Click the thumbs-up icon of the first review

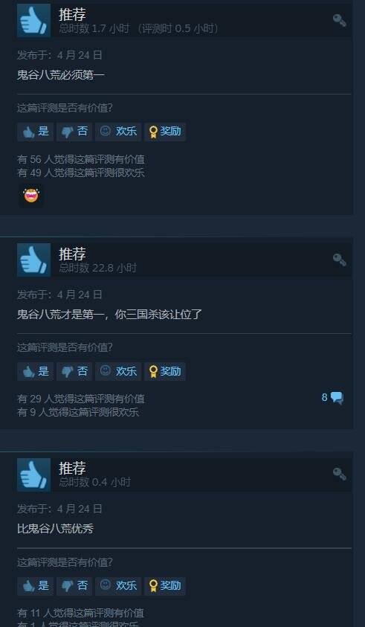[x=33, y=21]
